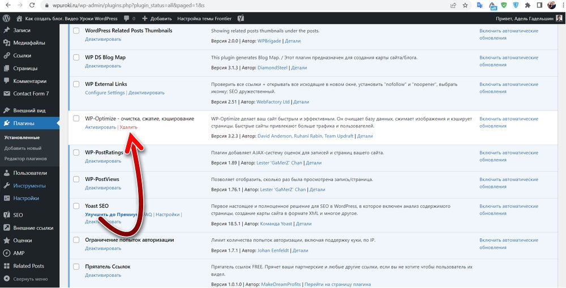Open Внешний вид in the sidebar
566x288 pixels.
[29, 110]
